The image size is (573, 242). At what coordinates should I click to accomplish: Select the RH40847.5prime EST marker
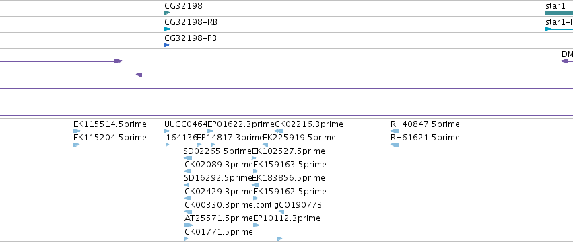(x=395, y=131)
